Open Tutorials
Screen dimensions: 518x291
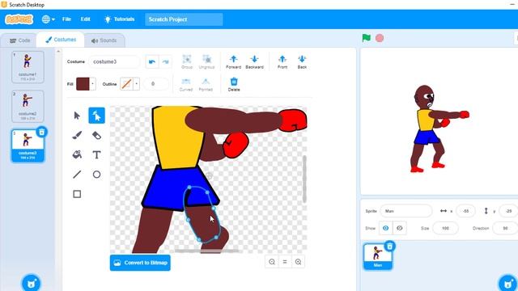coord(119,19)
